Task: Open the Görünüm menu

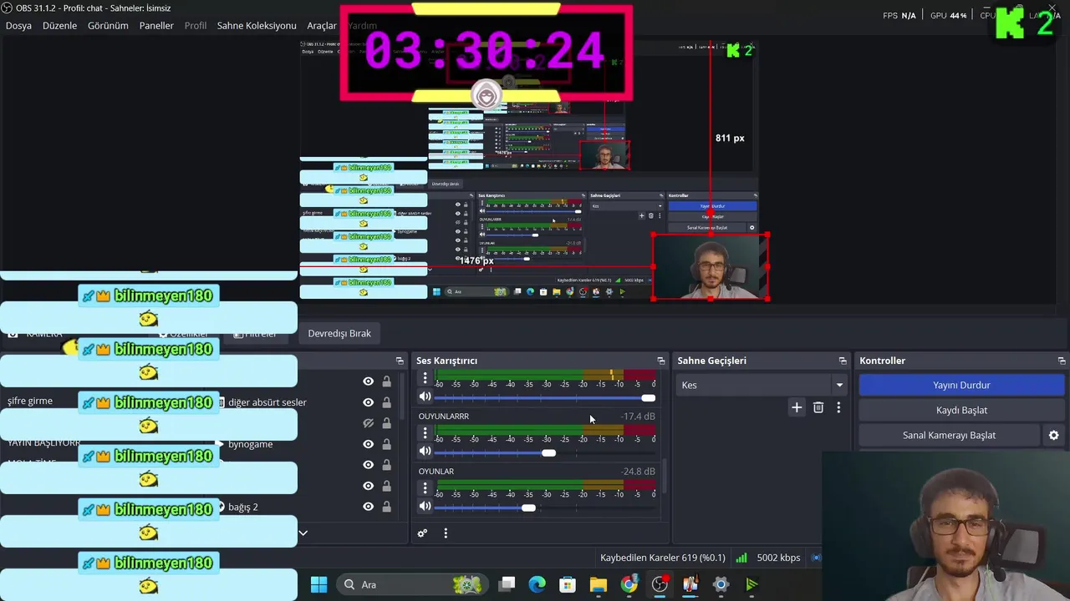Action: pyautogui.click(x=108, y=26)
